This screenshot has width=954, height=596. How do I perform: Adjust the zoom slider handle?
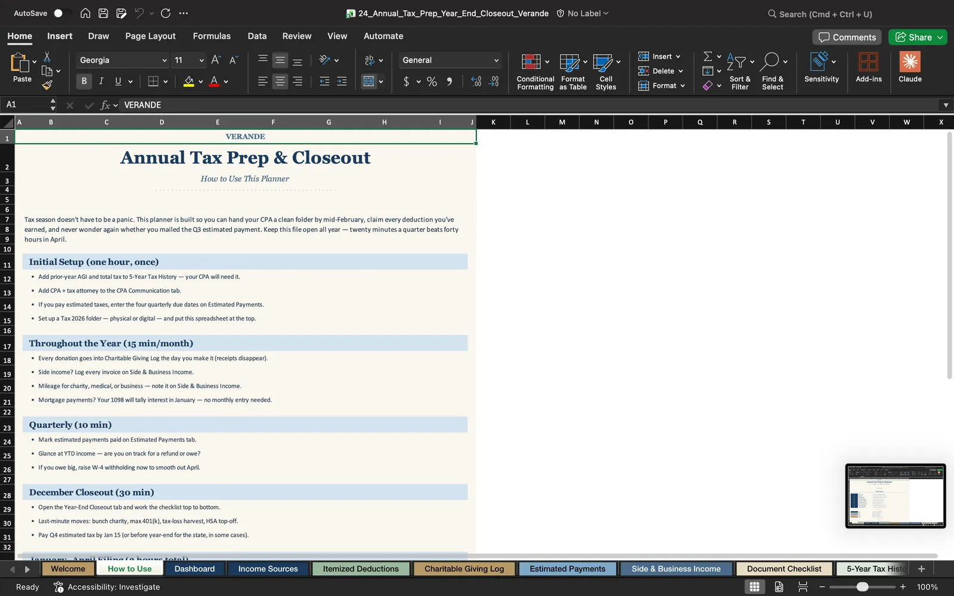[x=862, y=587]
